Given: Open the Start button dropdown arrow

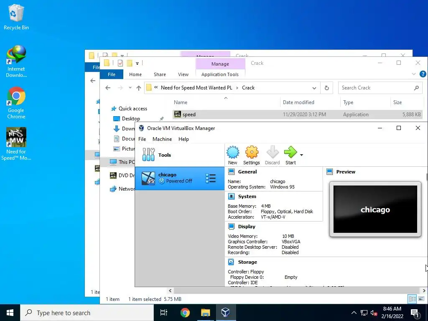Looking at the screenshot, I should point(301,155).
